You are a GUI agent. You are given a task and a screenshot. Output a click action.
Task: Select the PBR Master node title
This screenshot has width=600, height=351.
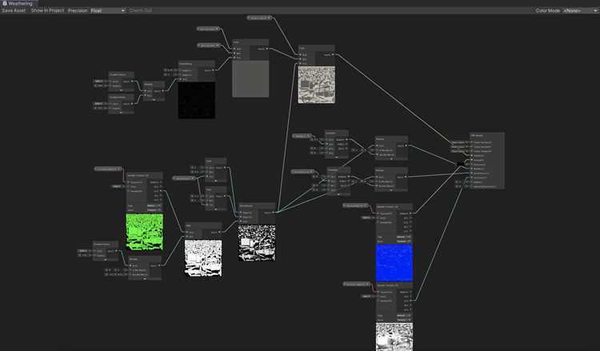(x=477, y=135)
